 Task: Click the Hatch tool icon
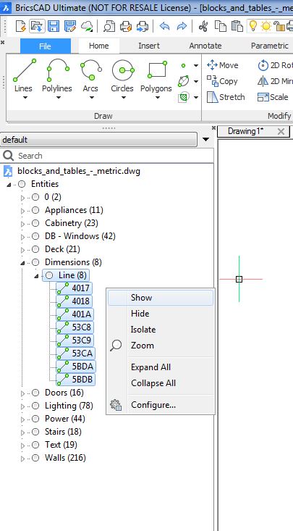click(183, 98)
